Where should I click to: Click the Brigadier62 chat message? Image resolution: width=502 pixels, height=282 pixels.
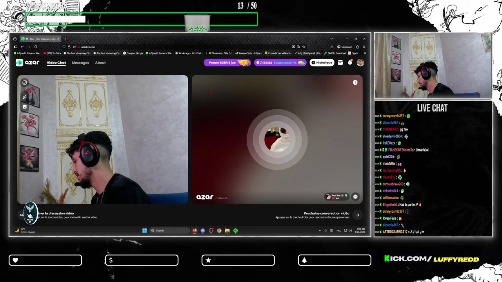pos(398,204)
